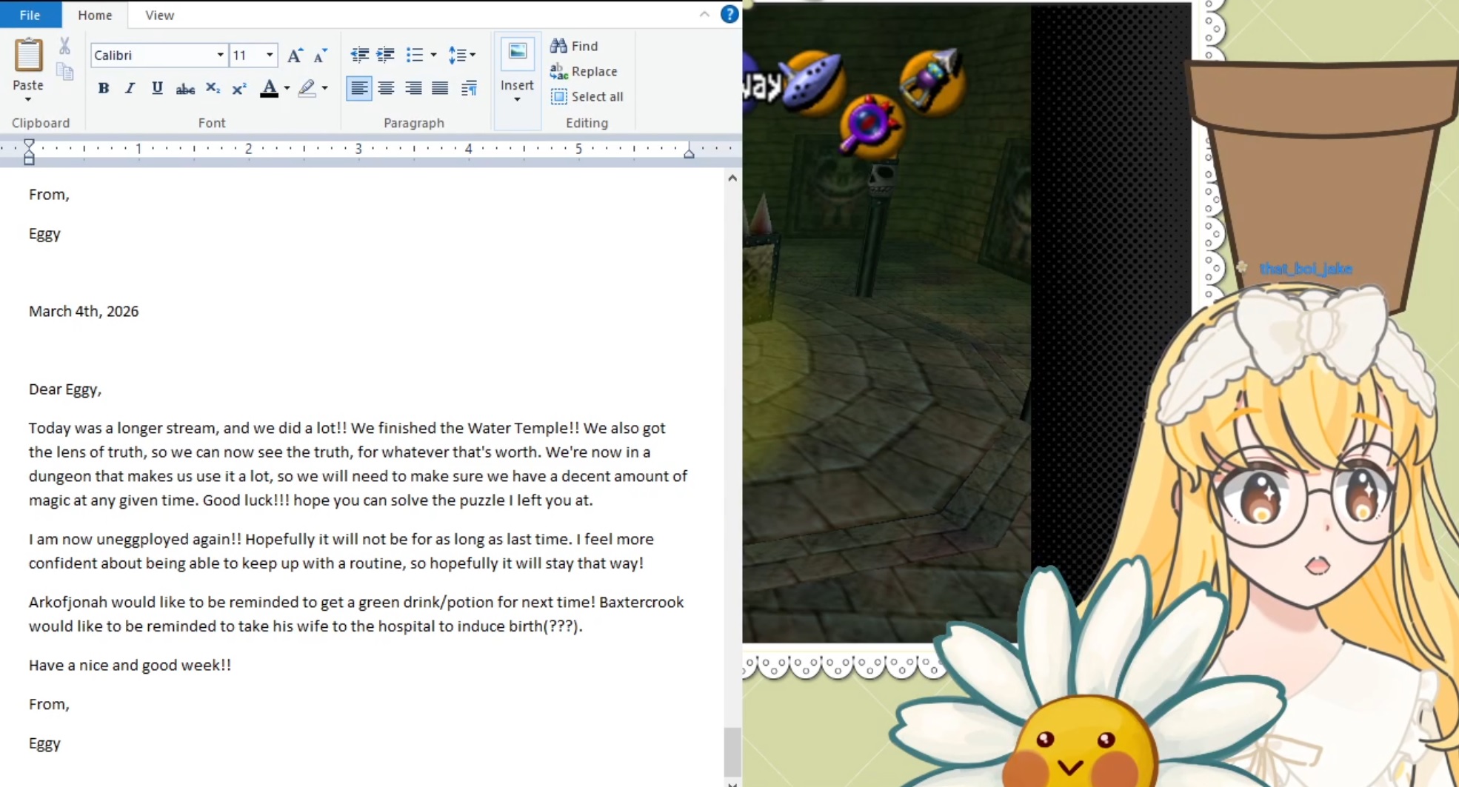The height and width of the screenshot is (787, 1459).
Task: Select Align text right
Action: 413,89
